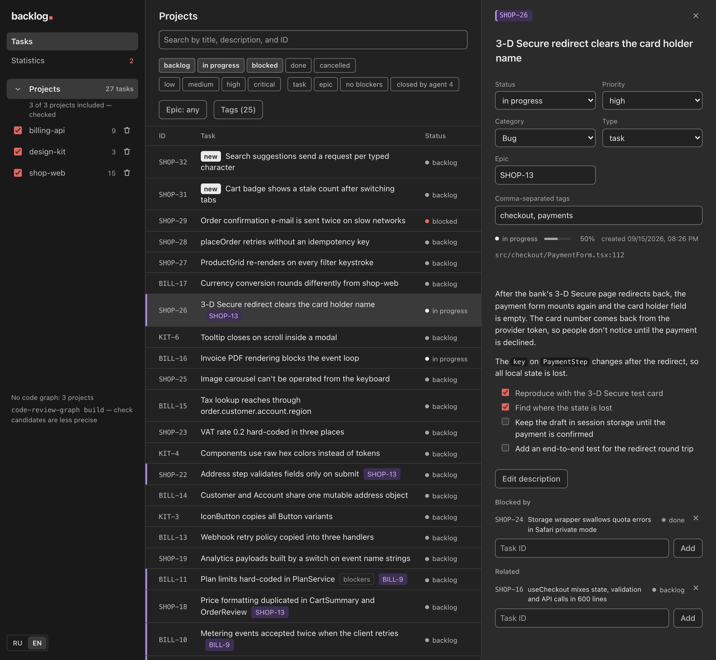This screenshot has height=660, width=716.
Task: Open the Epic: any dropdown
Action: 182,110
